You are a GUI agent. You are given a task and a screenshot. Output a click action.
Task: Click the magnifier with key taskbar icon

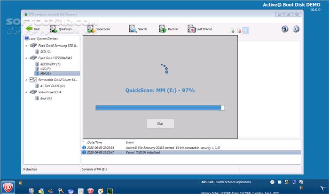coord(61,191)
